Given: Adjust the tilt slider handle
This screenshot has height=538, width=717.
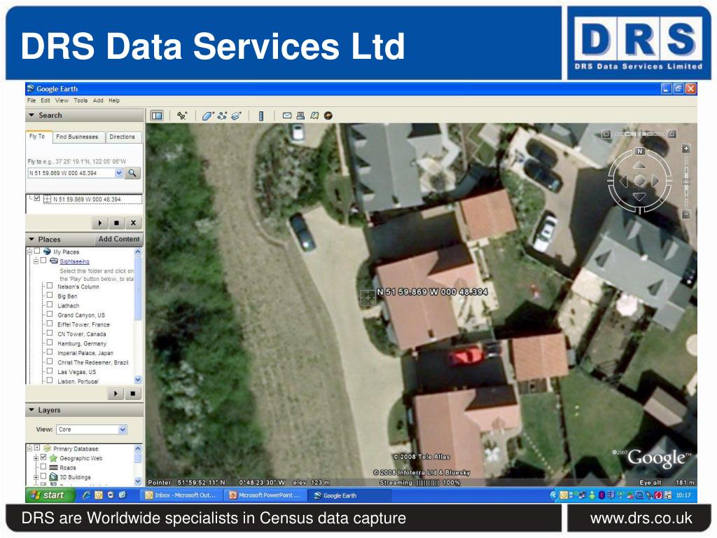Looking at the screenshot, I should [x=639, y=134].
